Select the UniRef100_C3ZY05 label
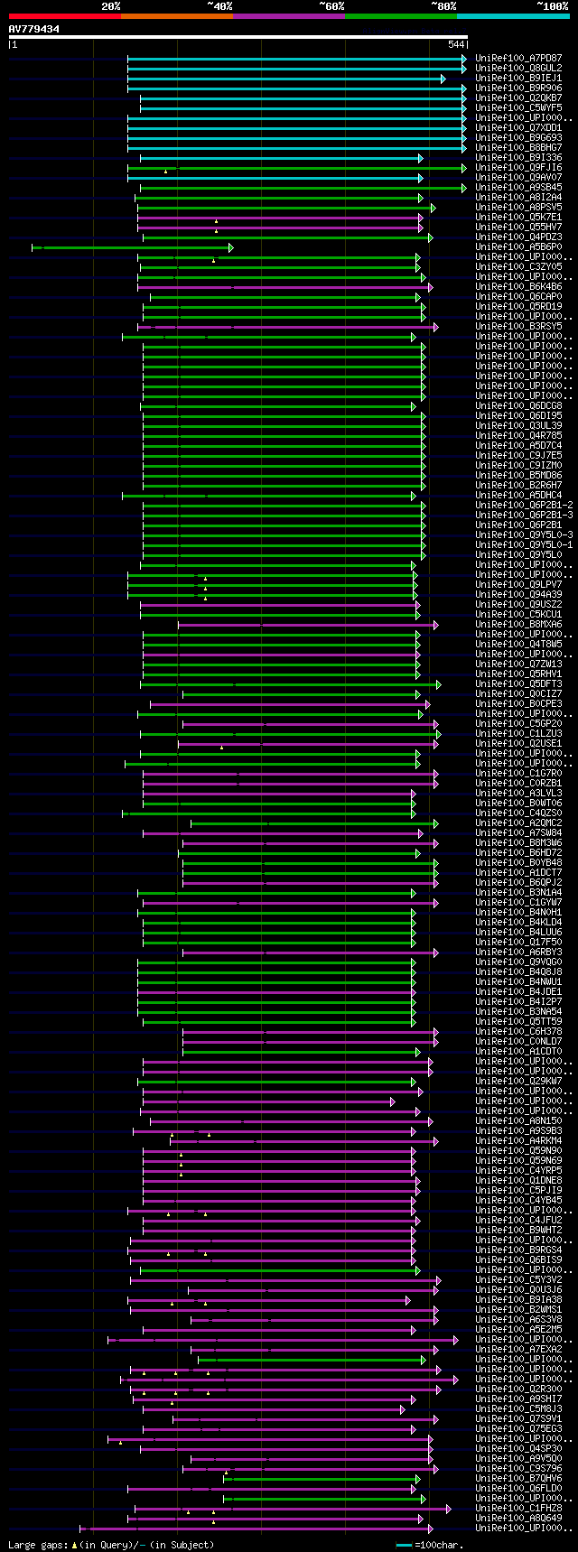The image size is (578, 1552). 518,266
